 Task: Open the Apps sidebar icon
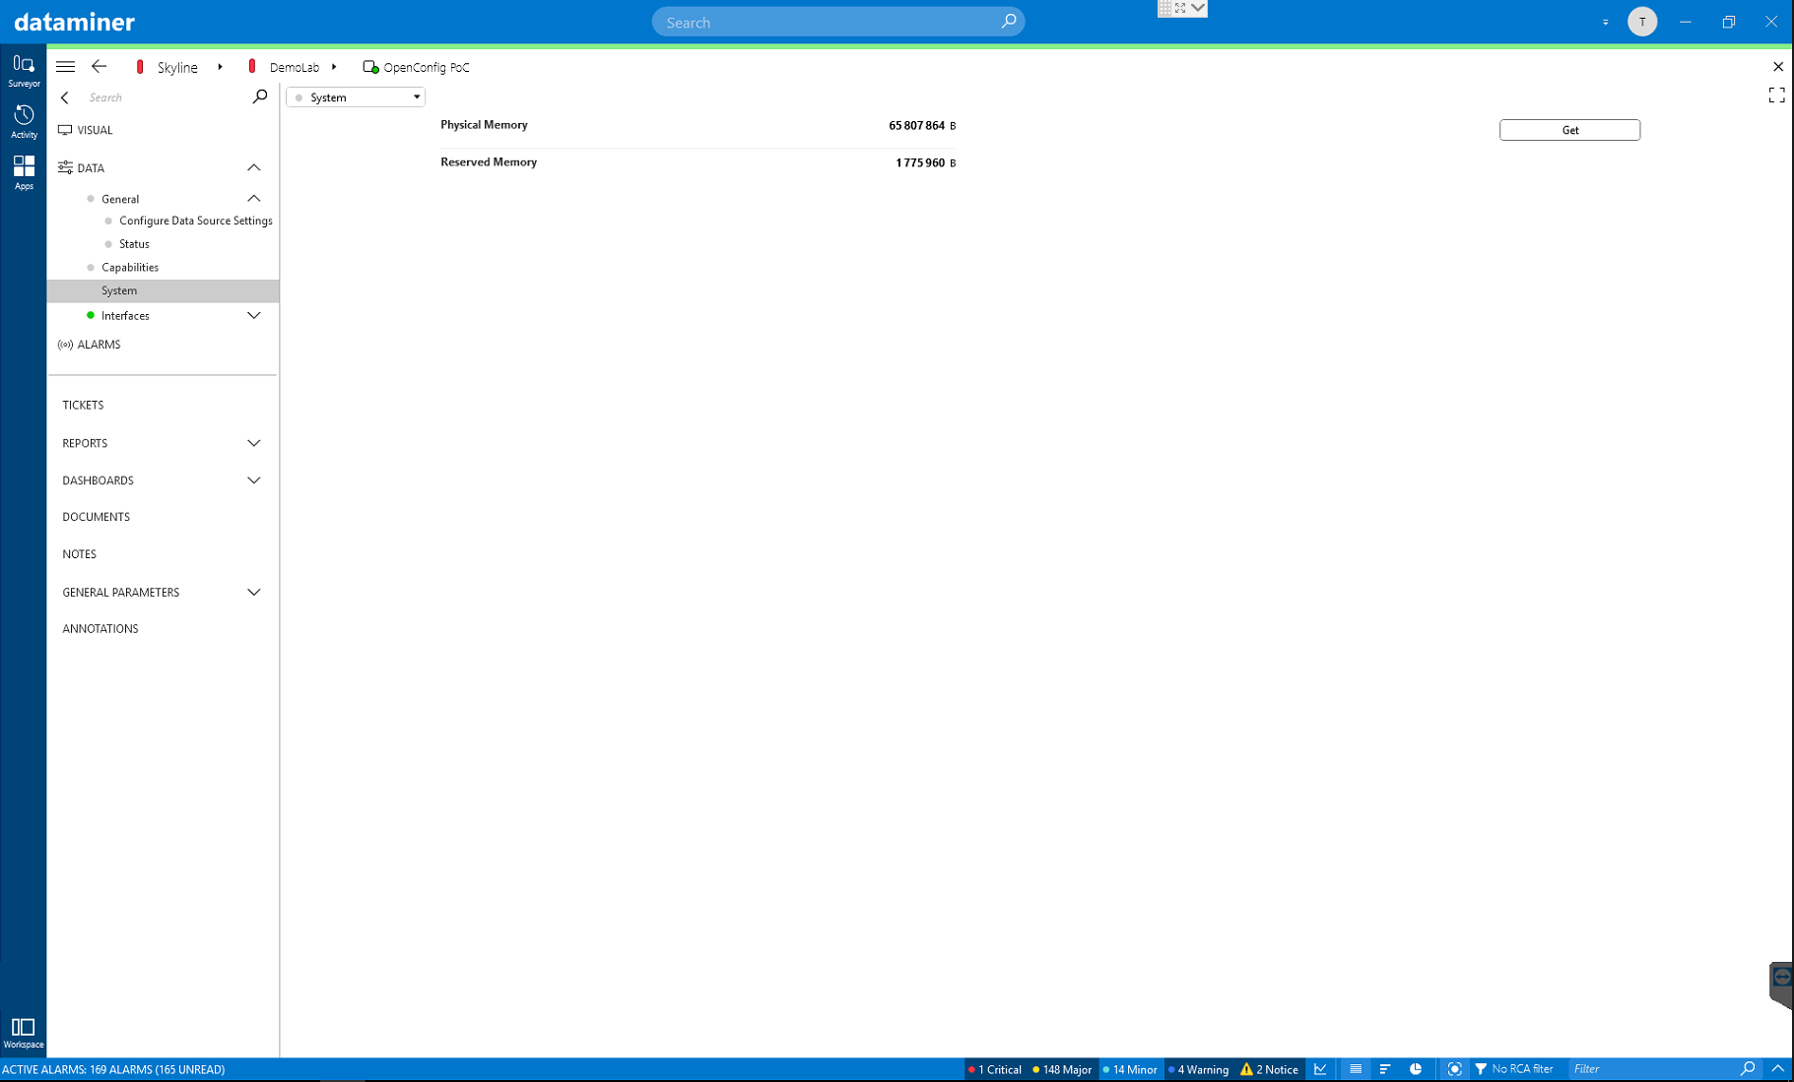(24, 172)
